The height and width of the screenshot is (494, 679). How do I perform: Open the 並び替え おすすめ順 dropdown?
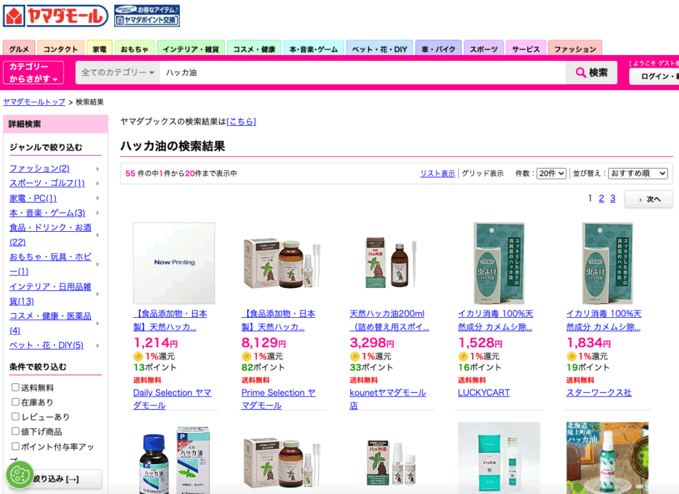tap(637, 173)
